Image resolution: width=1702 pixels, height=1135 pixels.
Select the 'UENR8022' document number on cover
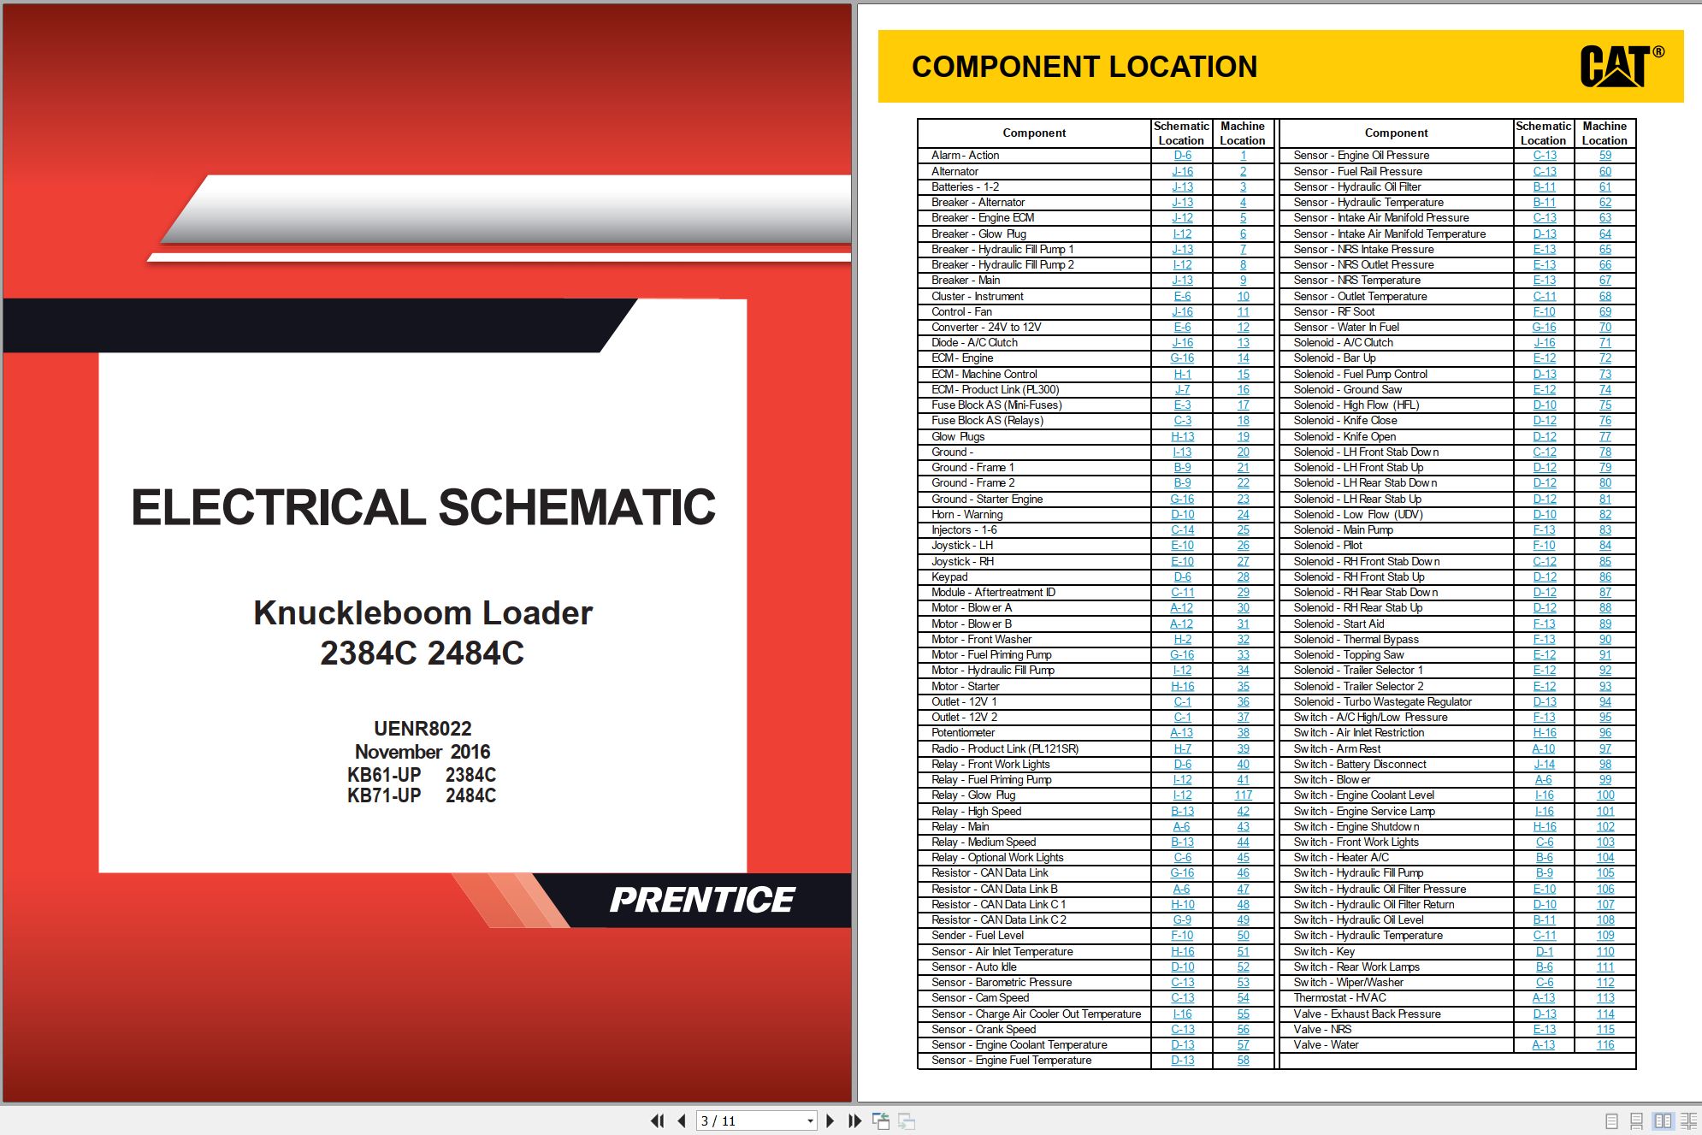(423, 729)
